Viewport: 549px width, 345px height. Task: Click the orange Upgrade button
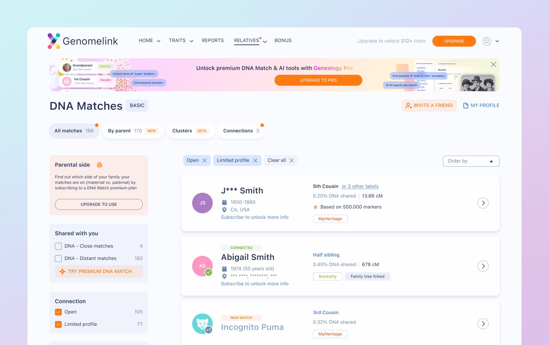454,41
